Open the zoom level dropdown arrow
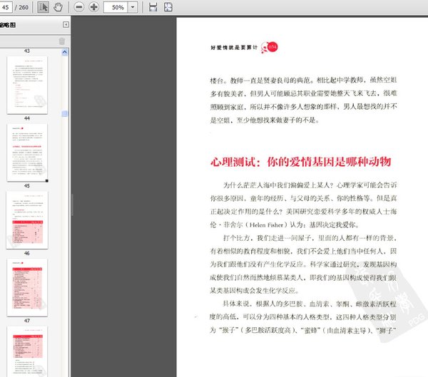The image size is (428, 377). [133, 7]
